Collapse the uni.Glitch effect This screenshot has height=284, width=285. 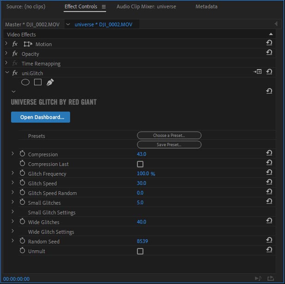click(x=7, y=72)
